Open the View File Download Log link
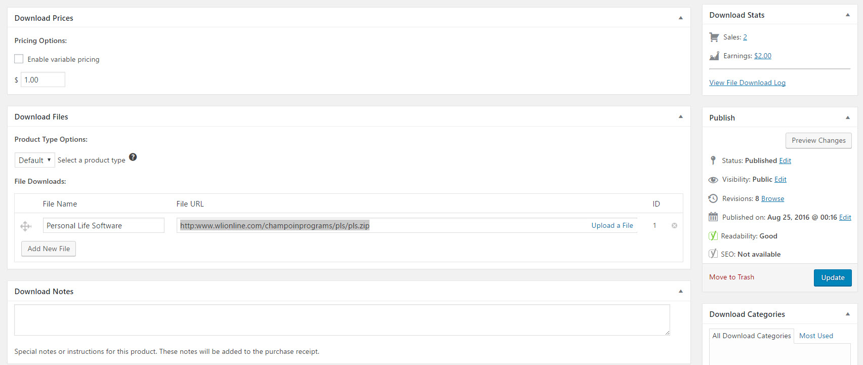 tap(747, 83)
